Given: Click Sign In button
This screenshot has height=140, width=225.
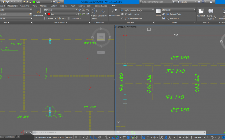Looking at the screenshot, I should click(182, 2).
